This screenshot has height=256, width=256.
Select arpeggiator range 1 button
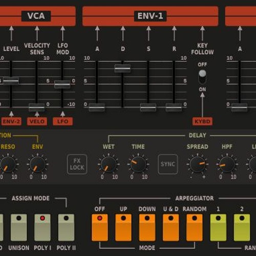[x=218, y=227]
